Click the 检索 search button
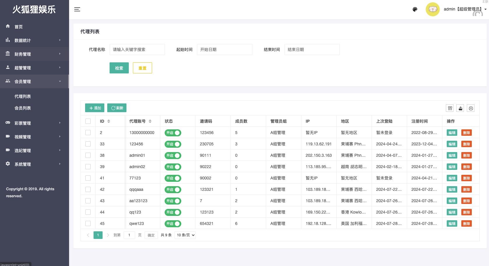Screen dimensions: 489x266 (119, 68)
